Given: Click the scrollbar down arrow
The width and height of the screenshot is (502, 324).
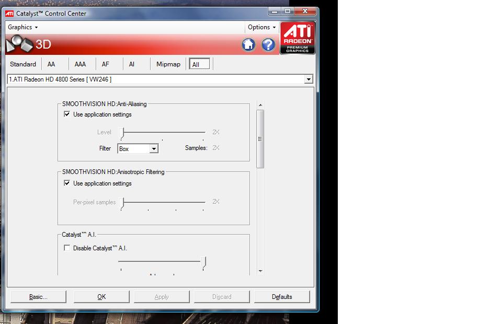Looking at the screenshot, I should click(x=260, y=271).
